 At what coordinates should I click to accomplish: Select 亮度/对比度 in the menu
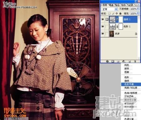(131, 88)
